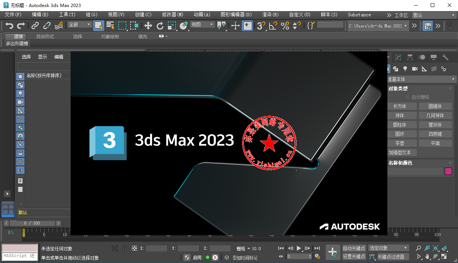Viewport: 458px width, 263px height.
Task: Open the Substance menu
Action: click(x=359, y=15)
